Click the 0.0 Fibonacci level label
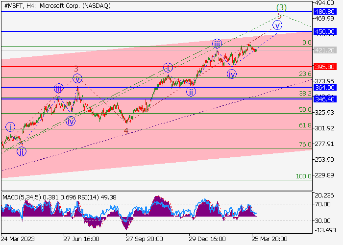 307,43
